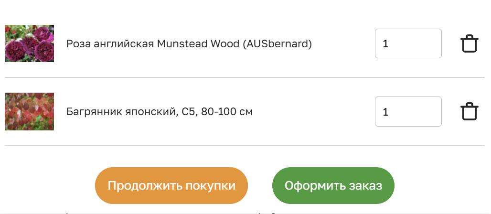This screenshot has height=214, width=491.
Task: Click image of Munstead Wood rose
Action: [29, 43]
